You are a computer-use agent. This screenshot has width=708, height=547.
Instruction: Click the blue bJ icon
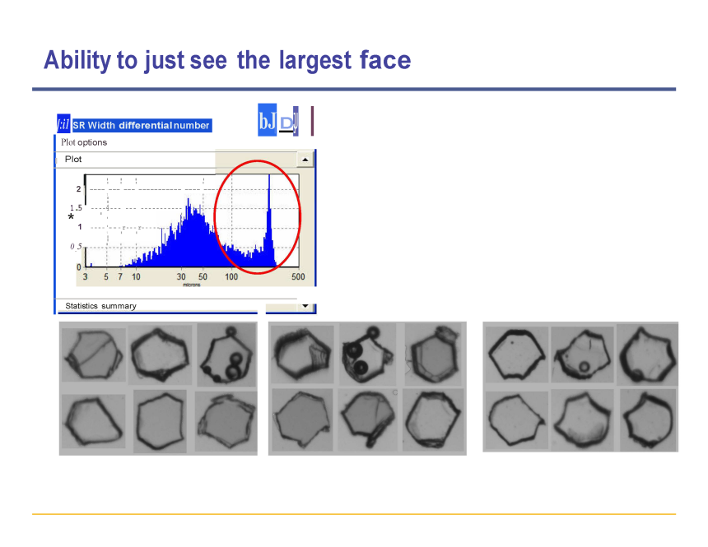[x=267, y=121]
